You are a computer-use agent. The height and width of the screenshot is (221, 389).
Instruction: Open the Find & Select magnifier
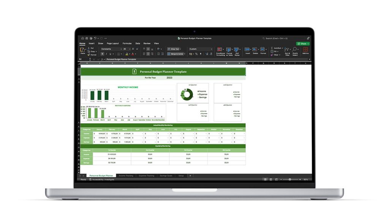click(295, 50)
